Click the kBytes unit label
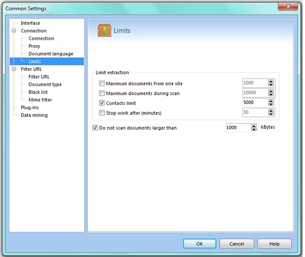 pos(268,127)
